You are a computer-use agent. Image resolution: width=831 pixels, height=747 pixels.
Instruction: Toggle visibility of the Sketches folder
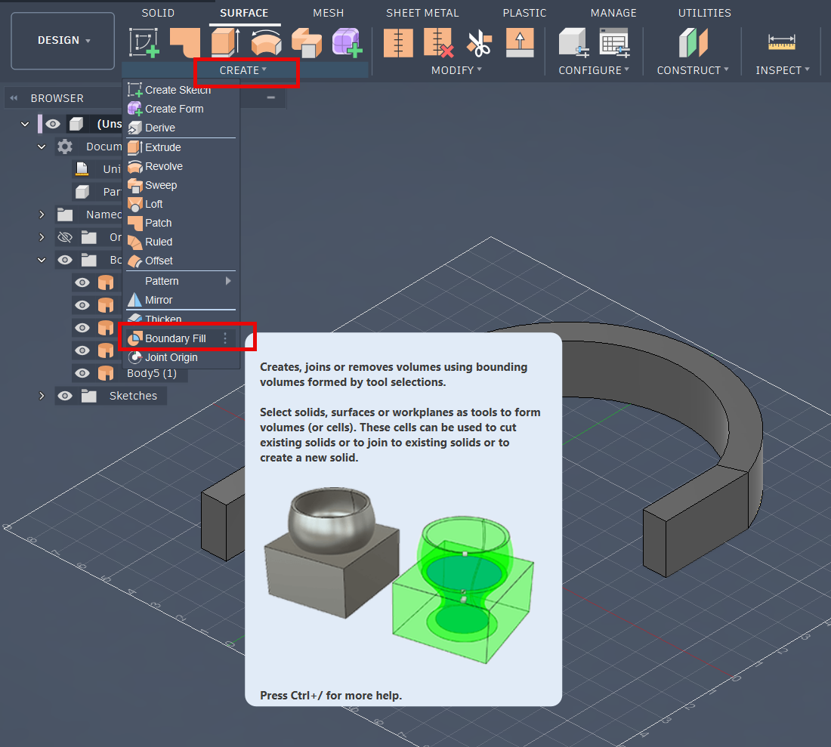pyautogui.click(x=65, y=396)
